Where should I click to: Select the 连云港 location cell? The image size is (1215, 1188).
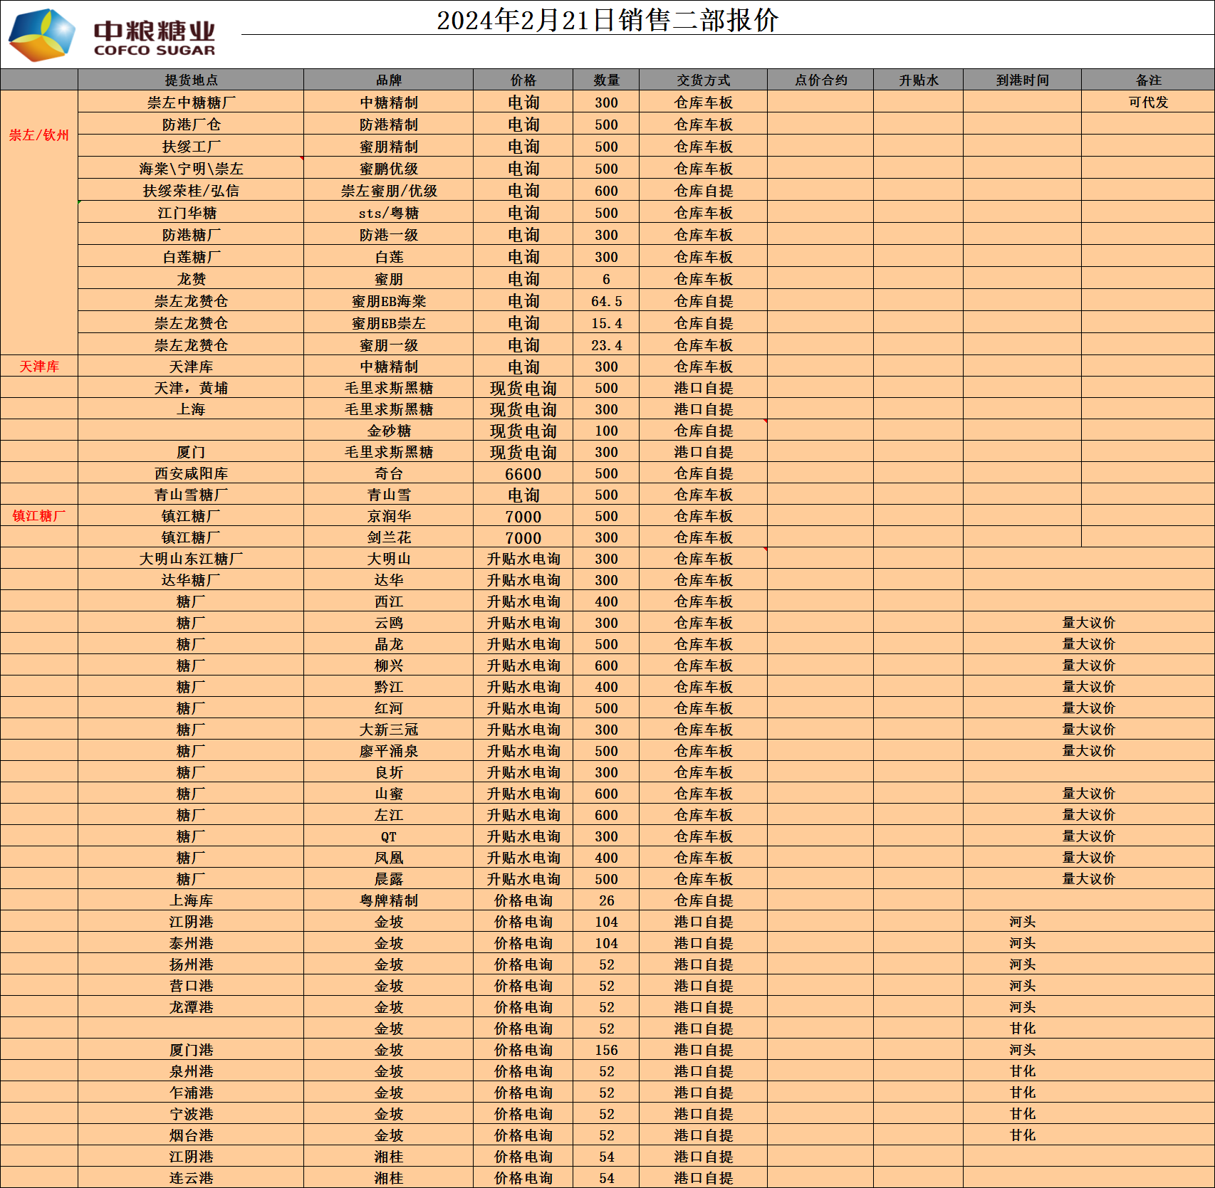coord(191,1178)
